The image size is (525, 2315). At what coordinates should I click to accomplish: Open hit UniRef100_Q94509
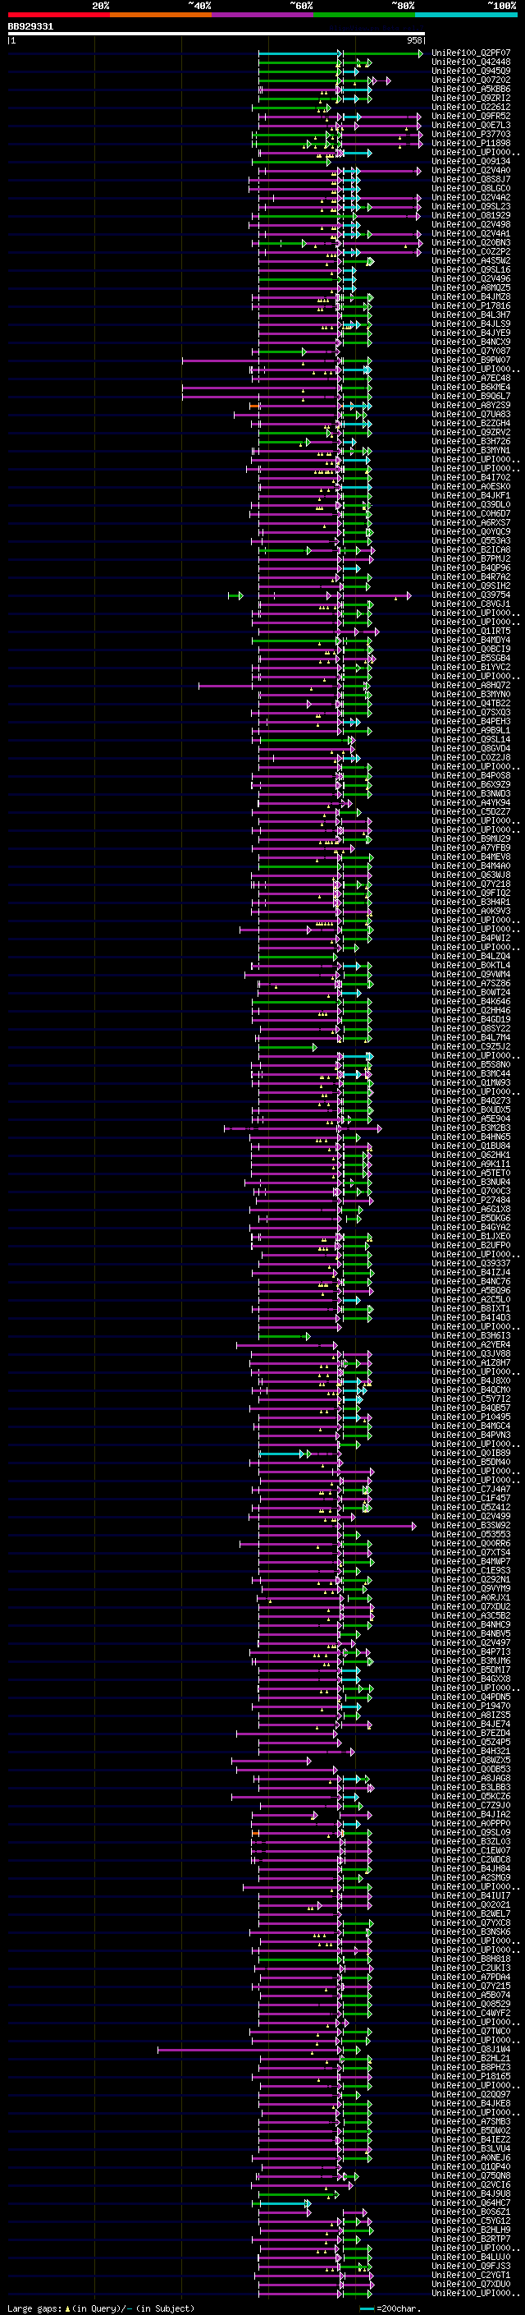point(470,71)
